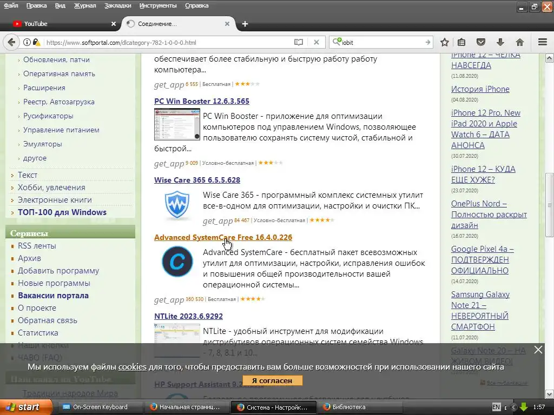Expand Электронные книги category

click(55, 200)
